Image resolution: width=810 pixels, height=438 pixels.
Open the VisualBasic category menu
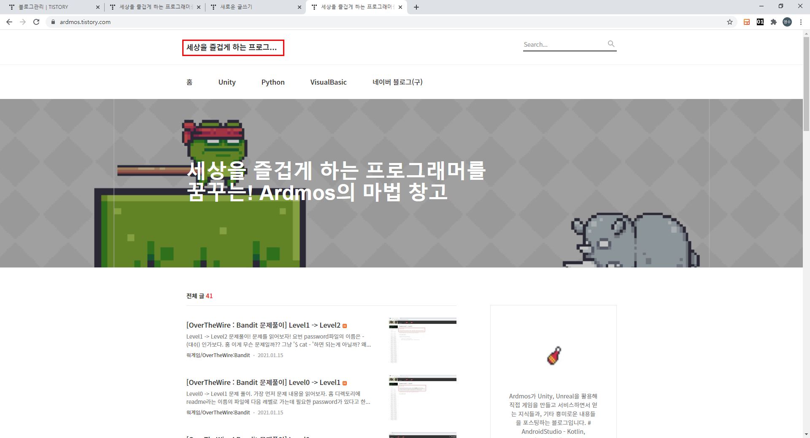click(328, 82)
